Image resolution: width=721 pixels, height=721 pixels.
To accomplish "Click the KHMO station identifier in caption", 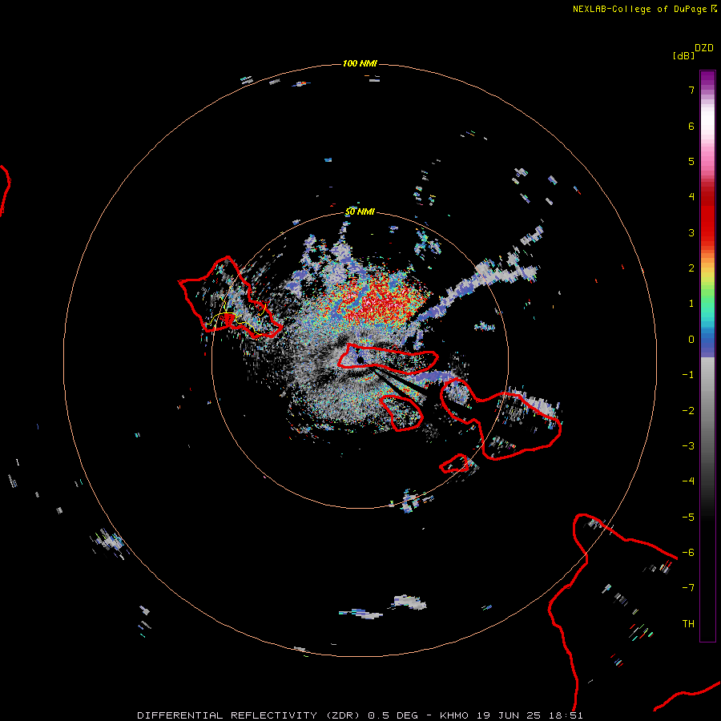I will pyautogui.click(x=454, y=715).
